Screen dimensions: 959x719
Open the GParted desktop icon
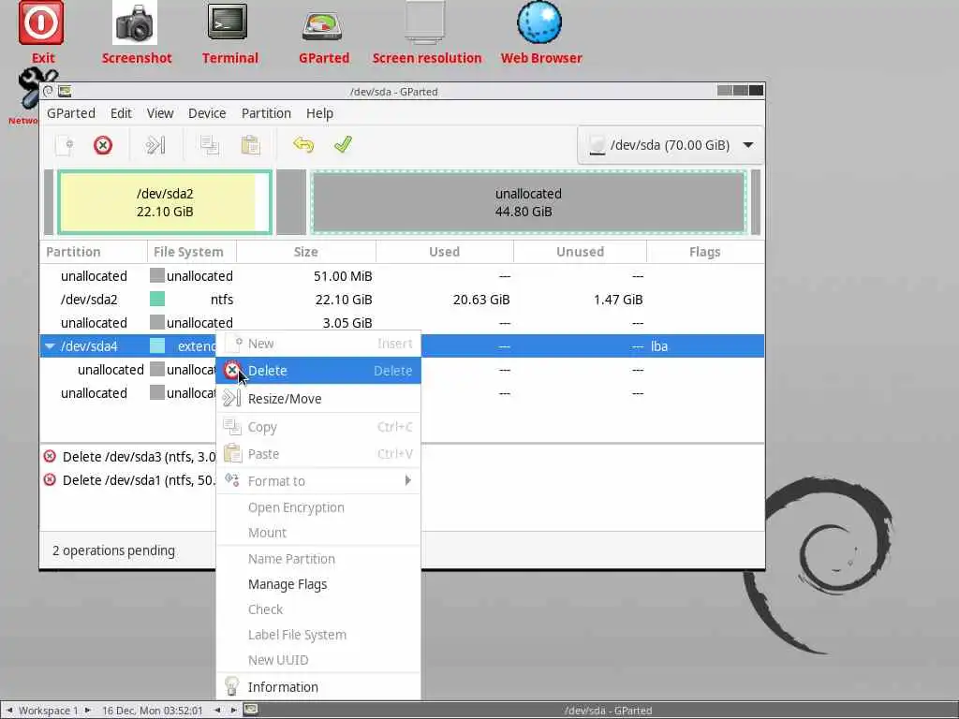[322, 25]
